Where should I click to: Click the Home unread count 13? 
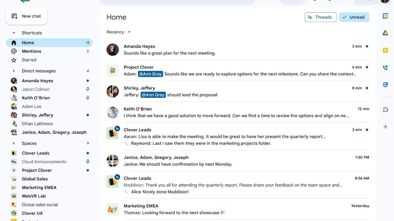coord(88,43)
